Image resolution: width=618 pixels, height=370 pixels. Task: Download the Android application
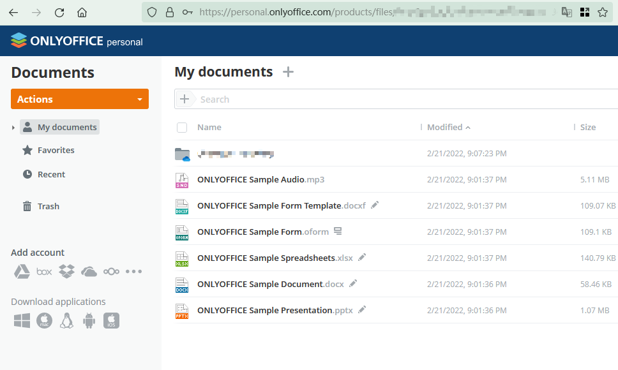tap(89, 320)
